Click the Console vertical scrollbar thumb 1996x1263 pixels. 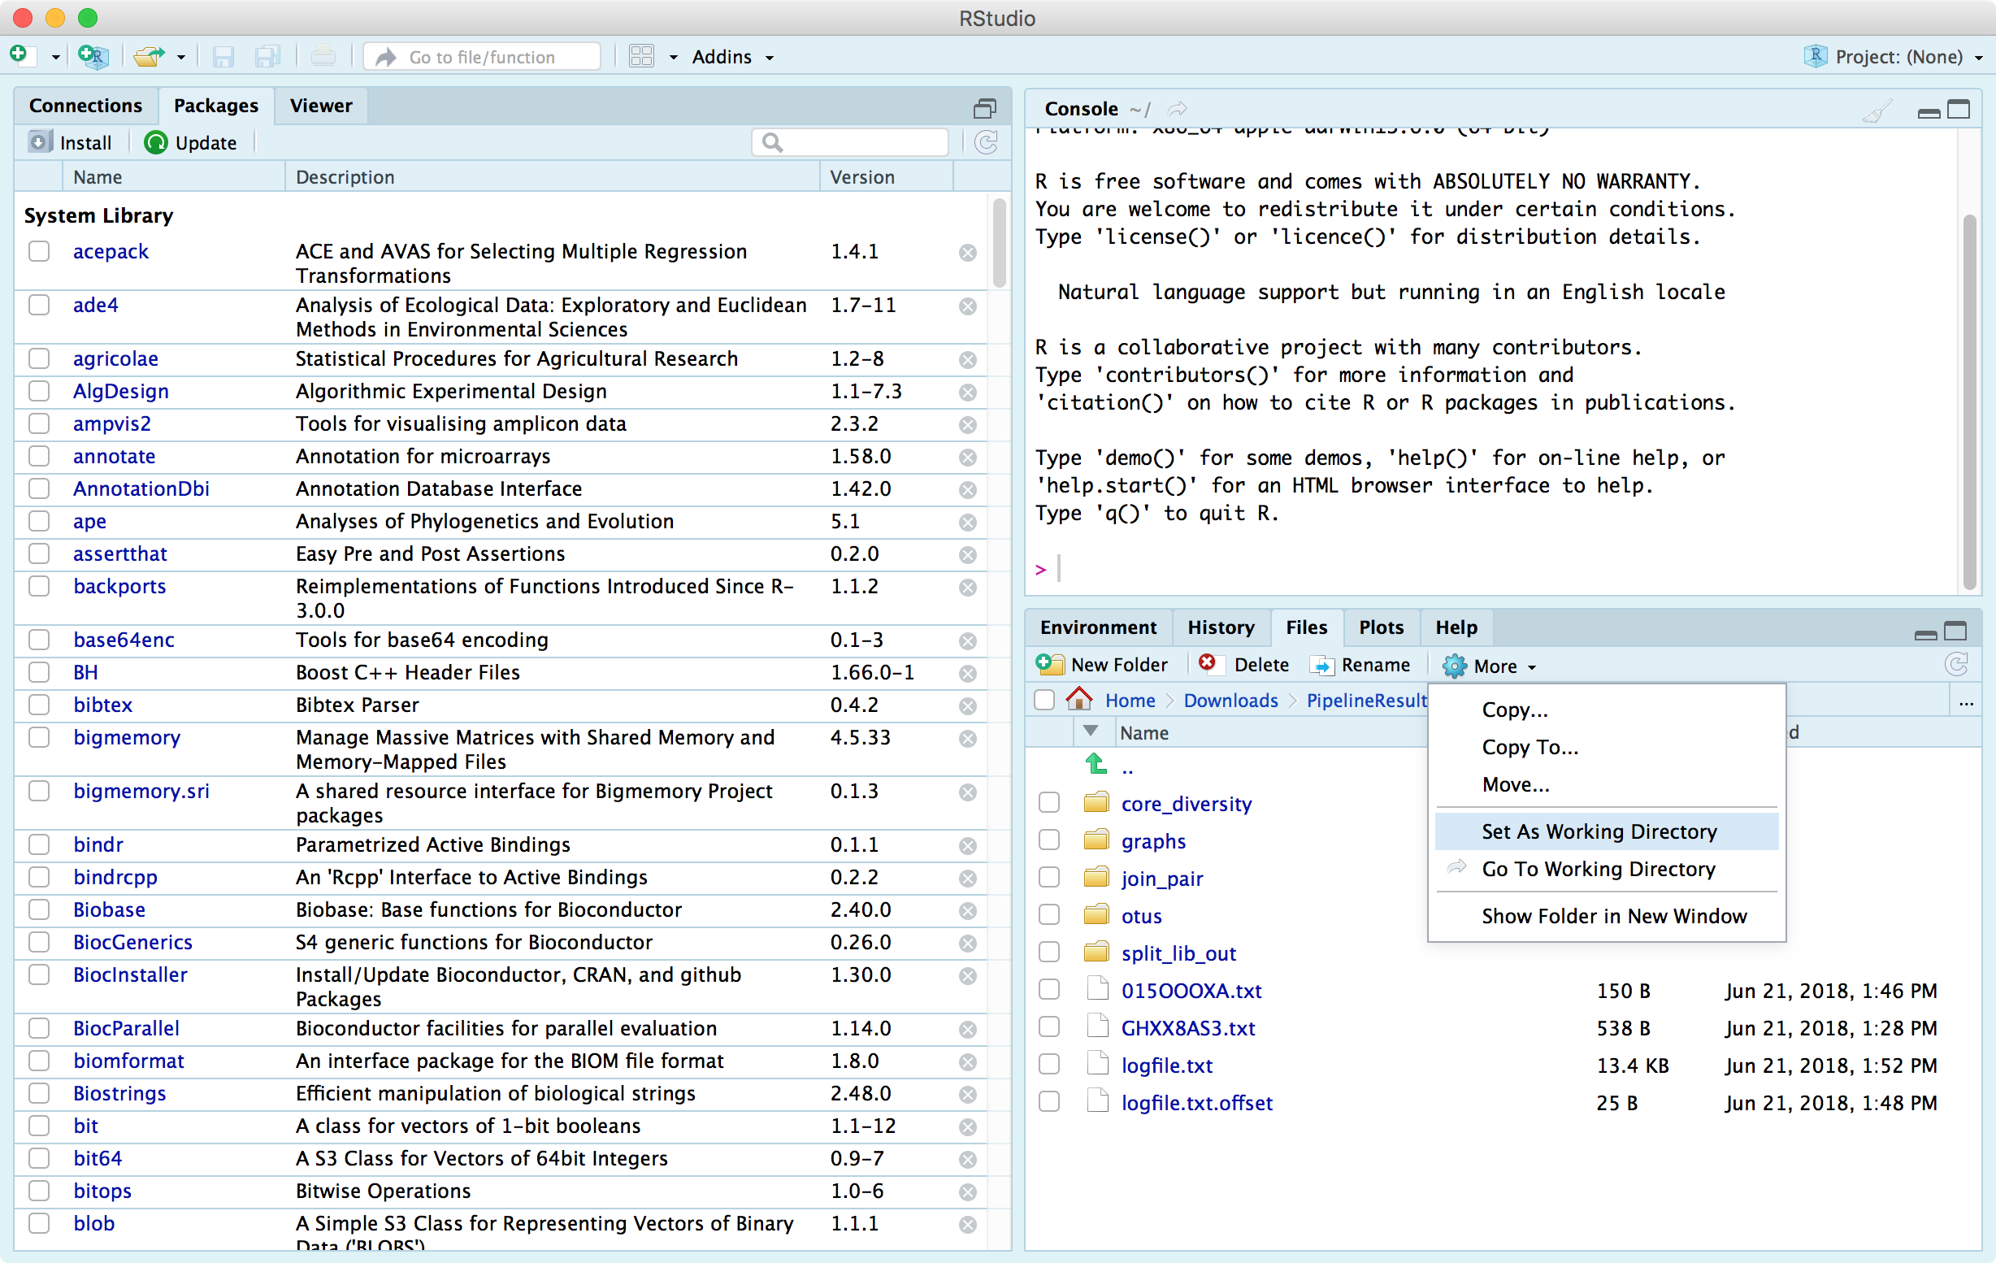(1969, 401)
